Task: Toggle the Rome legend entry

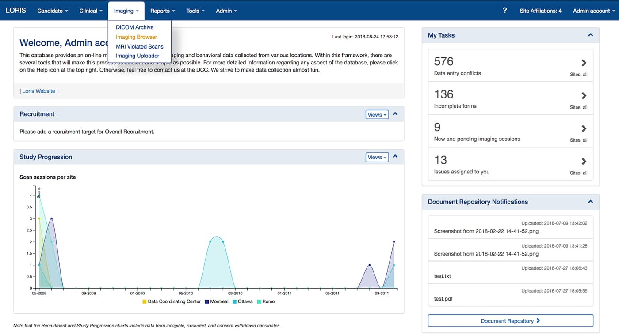Action: point(260,301)
